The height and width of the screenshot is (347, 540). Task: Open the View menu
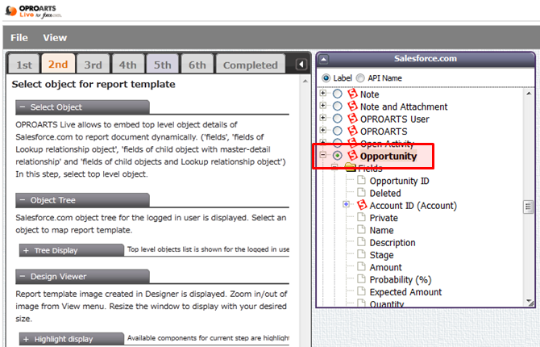[55, 38]
